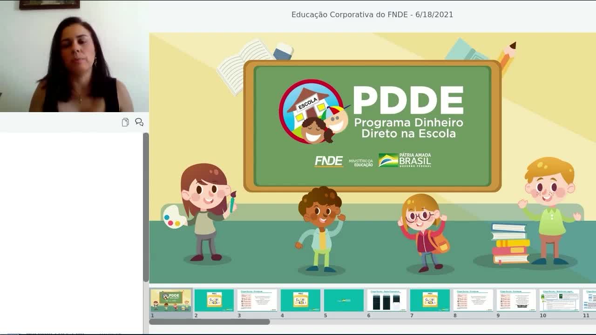The image size is (596, 335).
Task: Jump to slide thumbnail number 2
Action: [214, 300]
